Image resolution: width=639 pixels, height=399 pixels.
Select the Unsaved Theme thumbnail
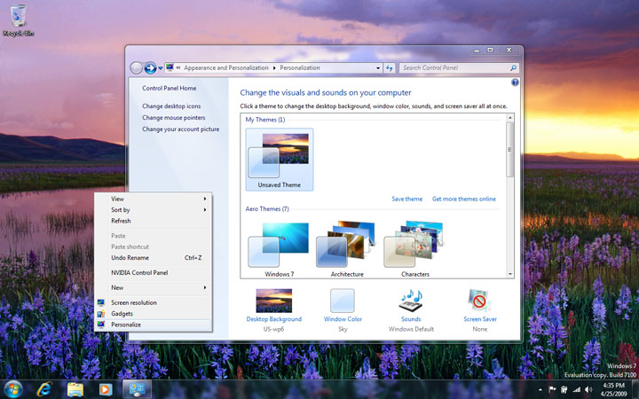pyautogui.click(x=280, y=160)
